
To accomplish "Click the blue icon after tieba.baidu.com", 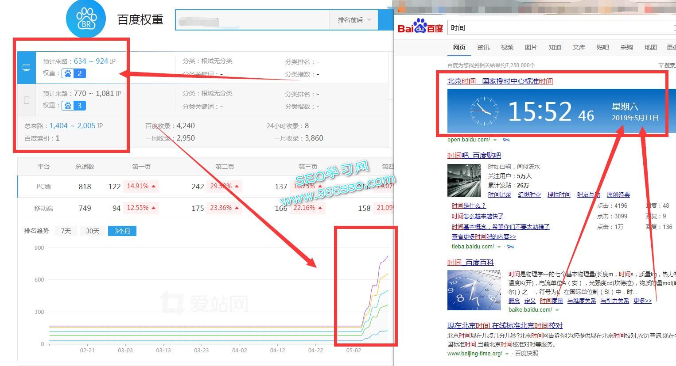I will pos(510,247).
